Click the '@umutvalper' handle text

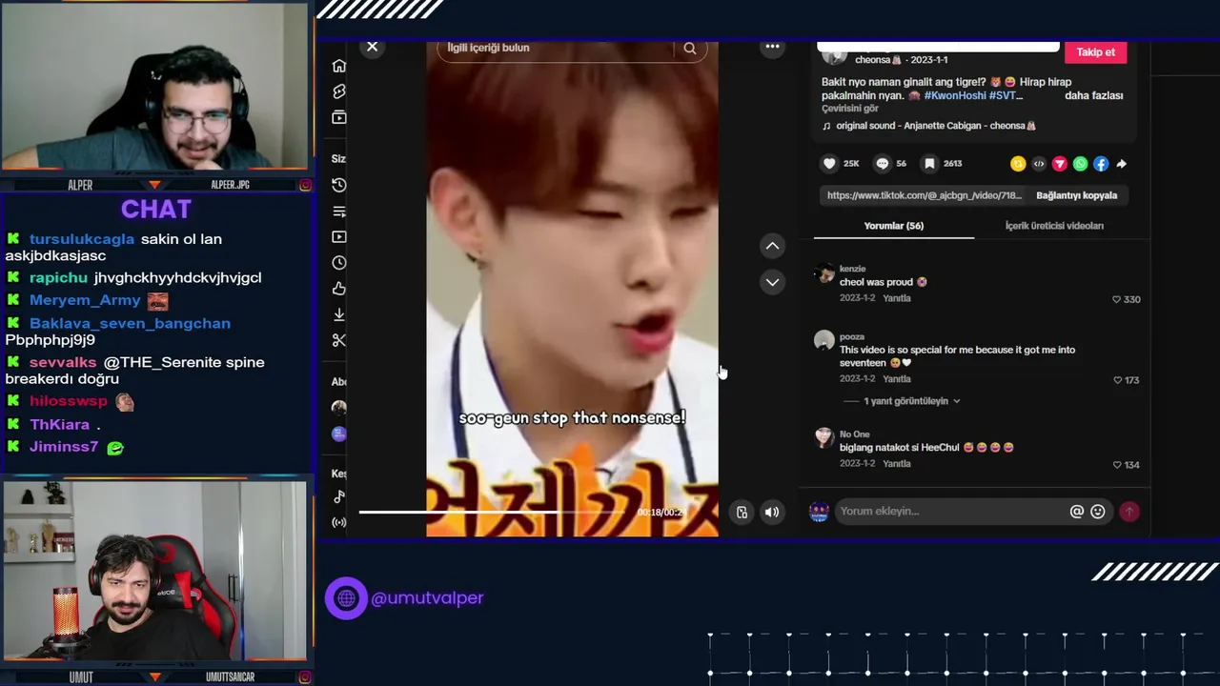[x=427, y=598]
